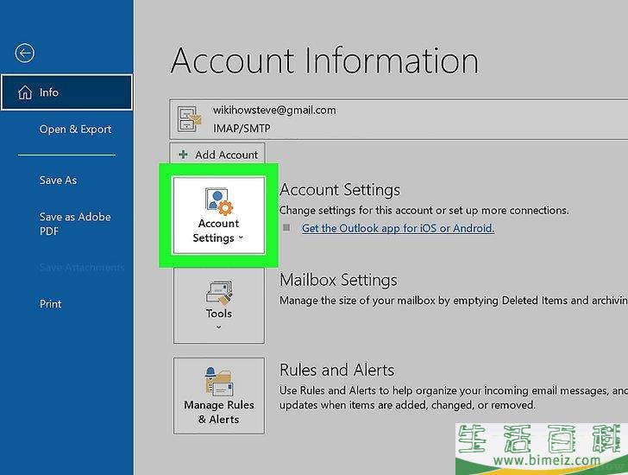628x475 pixels.
Task: Click the Mailbox Settings heading
Action: (338, 280)
